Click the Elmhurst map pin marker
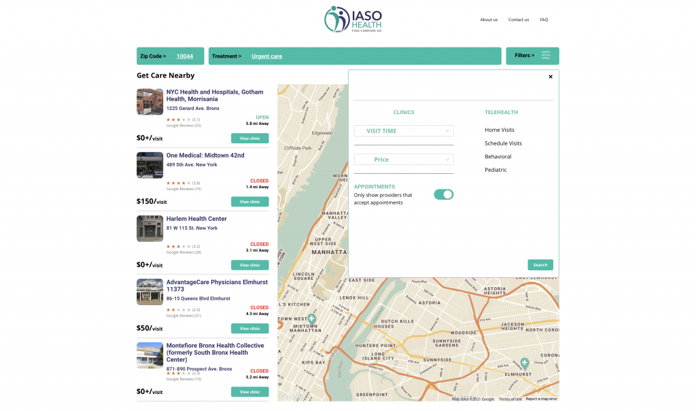The width and height of the screenshot is (696, 411). click(524, 363)
